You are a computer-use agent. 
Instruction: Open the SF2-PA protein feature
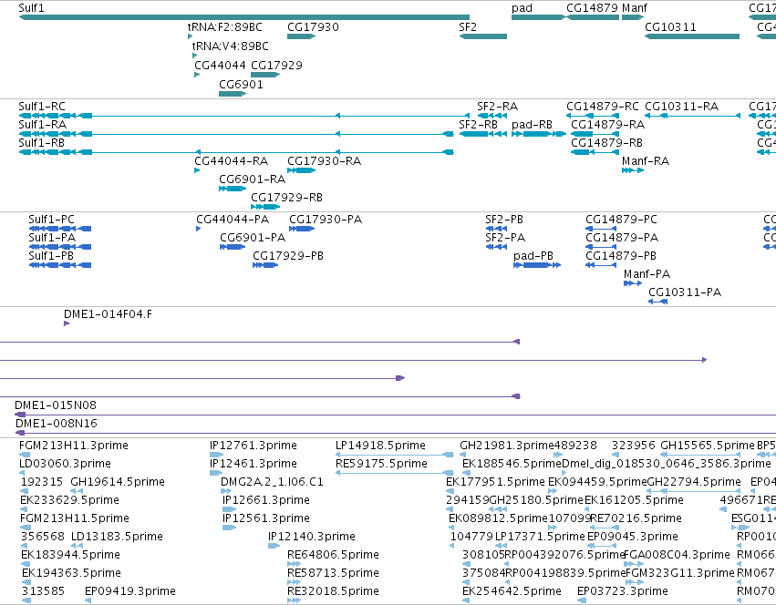point(496,247)
